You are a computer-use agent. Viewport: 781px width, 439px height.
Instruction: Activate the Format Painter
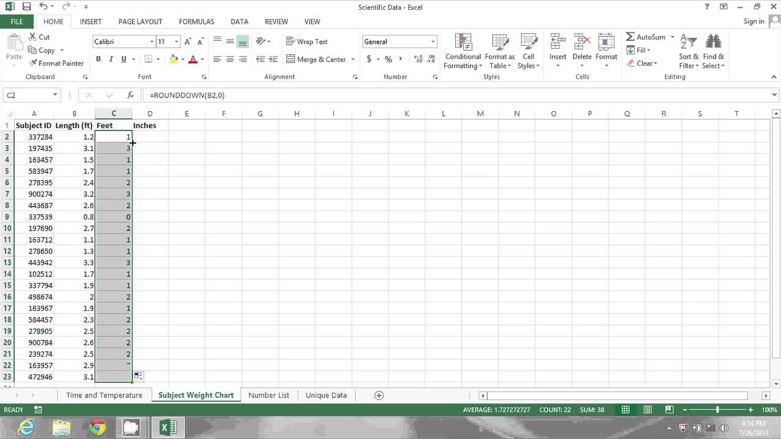[x=56, y=63]
